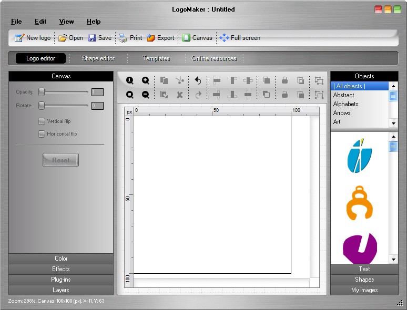
Task: Enter Full screen mode from toolbar
Action: (x=239, y=38)
